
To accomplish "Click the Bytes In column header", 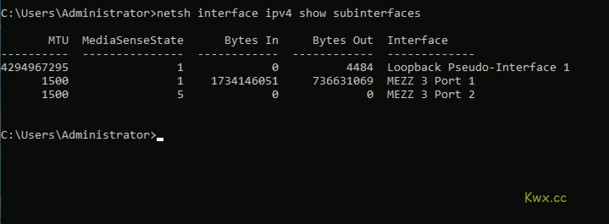I will pos(252,41).
